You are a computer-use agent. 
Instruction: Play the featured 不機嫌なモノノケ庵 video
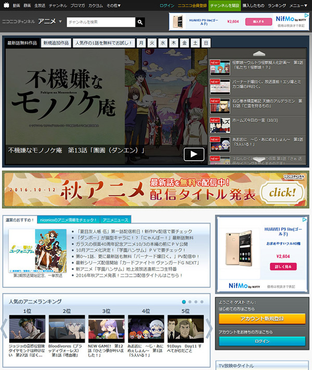pyautogui.click(x=194, y=155)
